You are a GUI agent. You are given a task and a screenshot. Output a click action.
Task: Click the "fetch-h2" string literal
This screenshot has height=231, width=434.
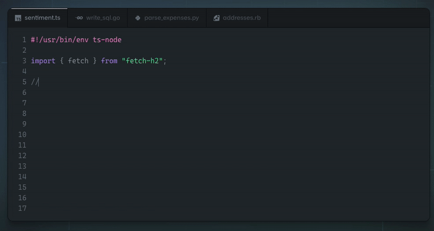[x=142, y=61]
